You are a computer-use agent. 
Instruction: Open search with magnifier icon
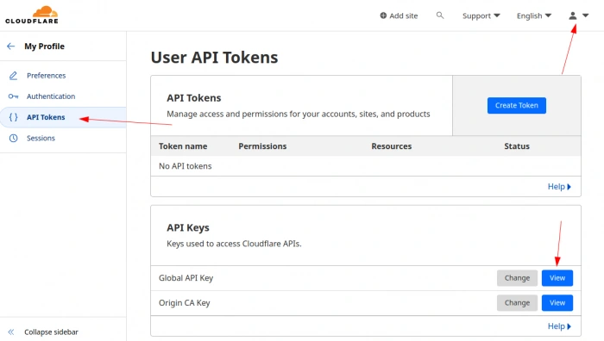440,15
